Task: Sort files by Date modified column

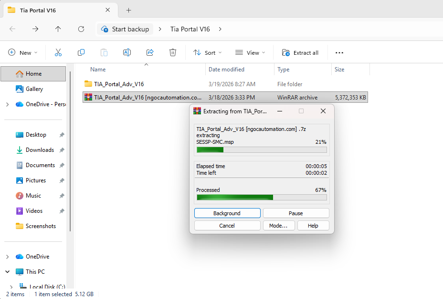Action: click(226, 70)
